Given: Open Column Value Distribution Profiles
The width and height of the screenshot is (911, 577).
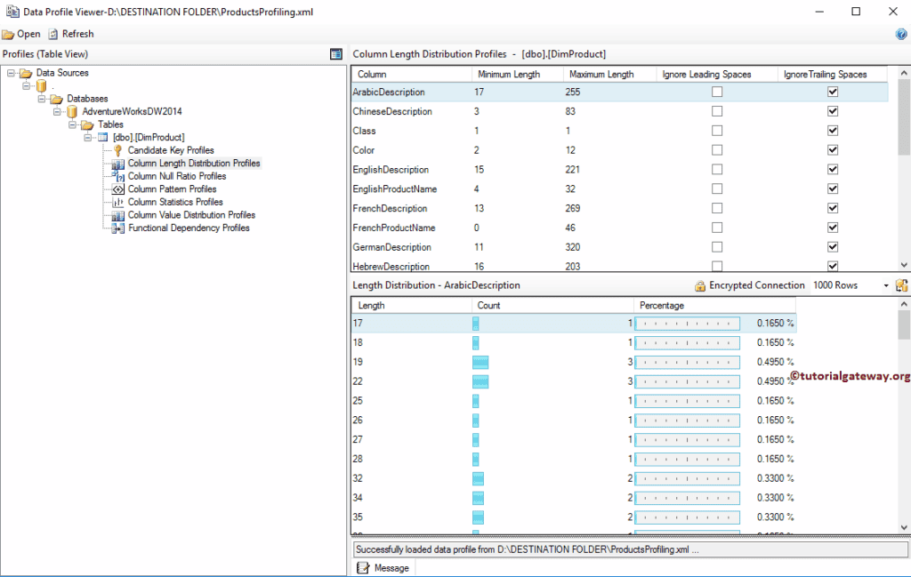Looking at the screenshot, I should point(190,214).
